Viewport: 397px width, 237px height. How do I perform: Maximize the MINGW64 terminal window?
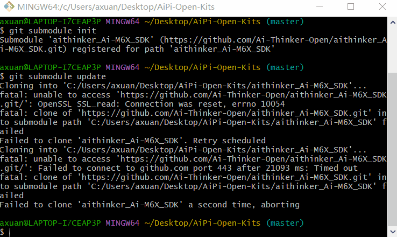point(351,6)
